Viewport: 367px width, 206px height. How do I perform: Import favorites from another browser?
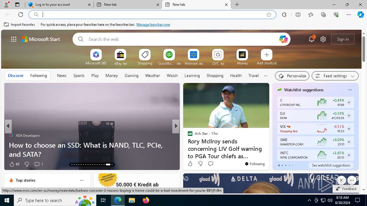[x=19, y=25]
